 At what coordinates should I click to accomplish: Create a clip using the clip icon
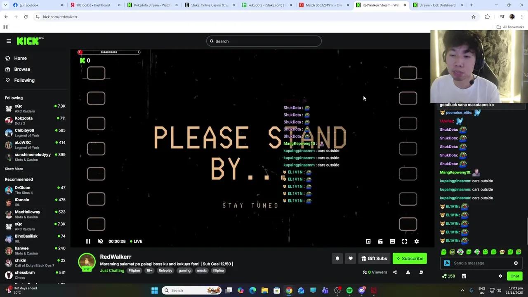pos(380,241)
